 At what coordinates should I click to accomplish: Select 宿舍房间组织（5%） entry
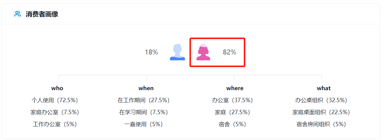pos(321,124)
